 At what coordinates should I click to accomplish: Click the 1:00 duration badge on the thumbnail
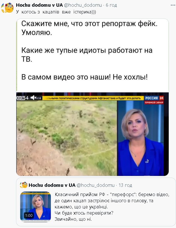[x=29, y=215]
